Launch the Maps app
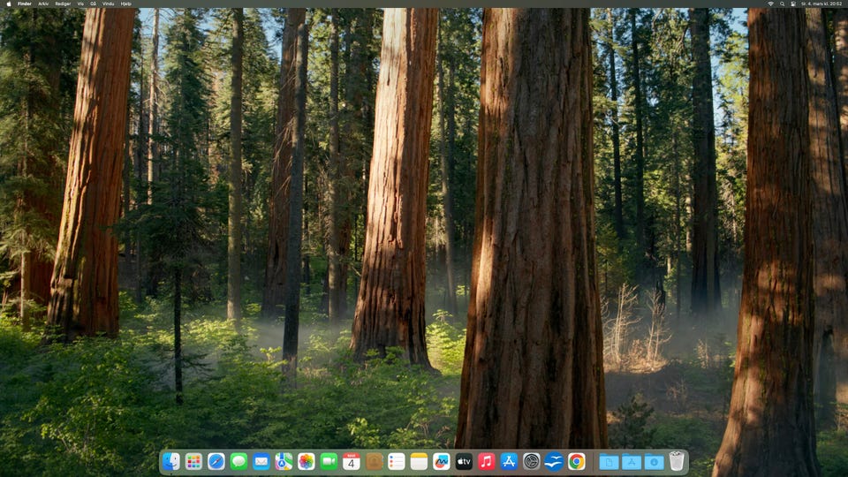This screenshot has height=477, width=848. (x=284, y=461)
